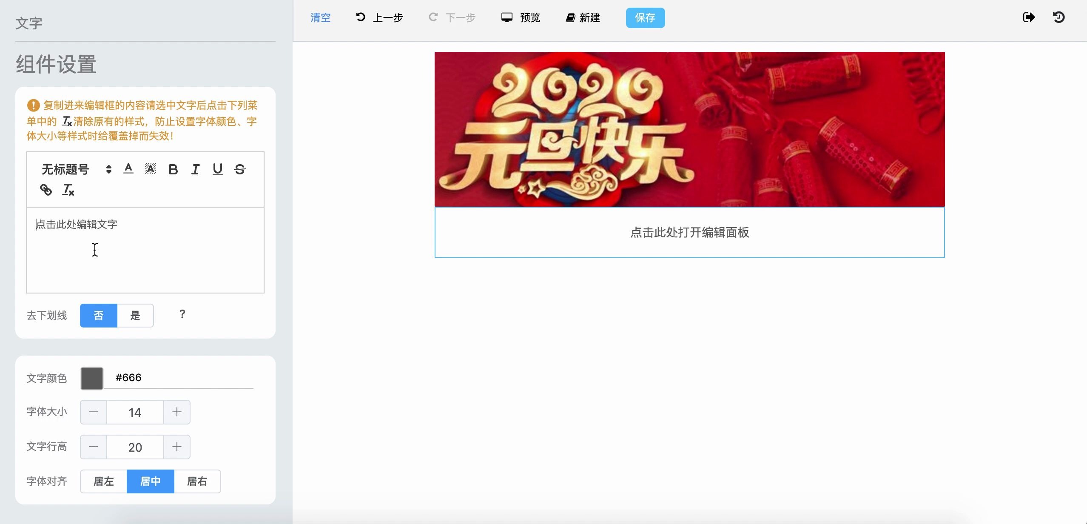
Task: Click the text editing area 点击此处编辑文字
Action: (145, 250)
